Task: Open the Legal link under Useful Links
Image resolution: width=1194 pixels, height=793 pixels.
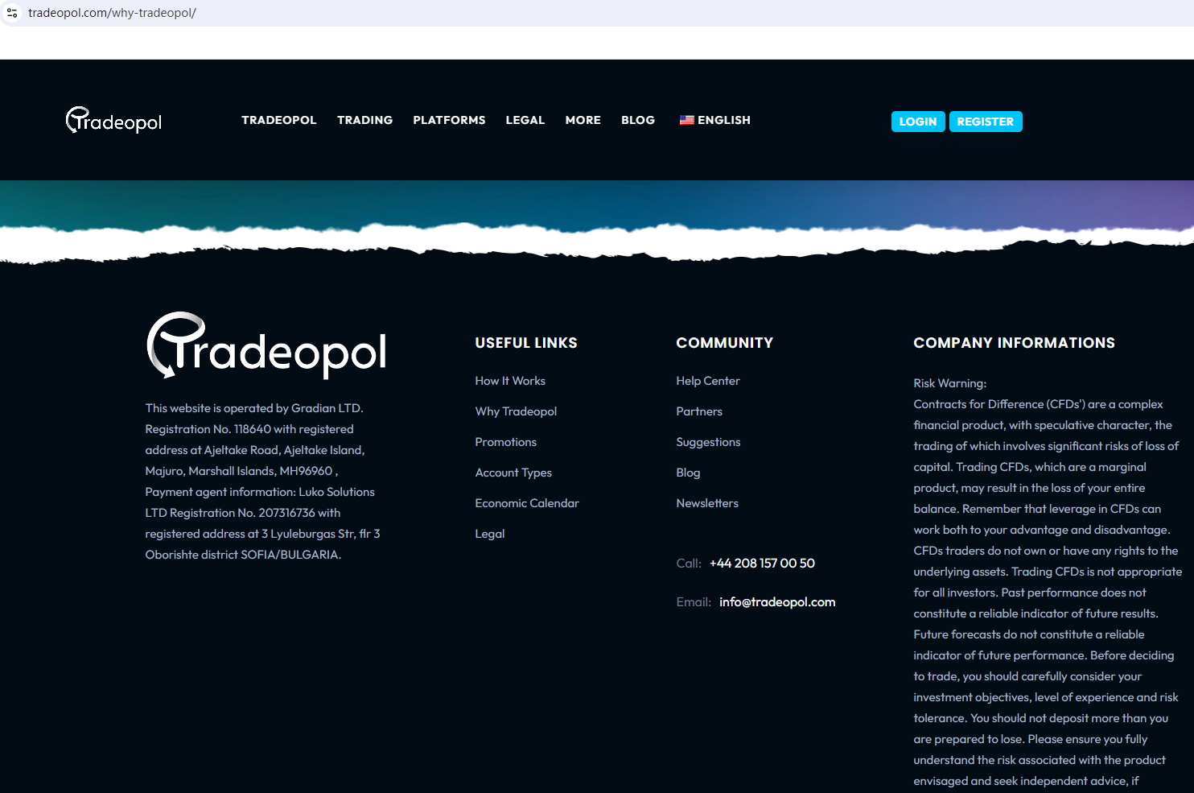Action: point(490,534)
